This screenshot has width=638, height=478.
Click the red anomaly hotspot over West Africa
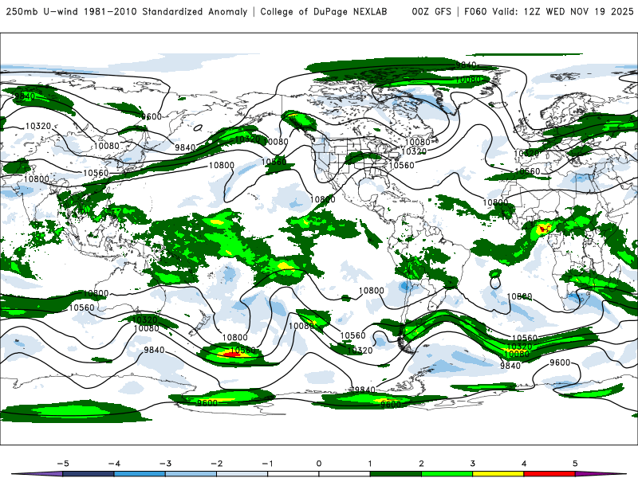[x=544, y=229]
